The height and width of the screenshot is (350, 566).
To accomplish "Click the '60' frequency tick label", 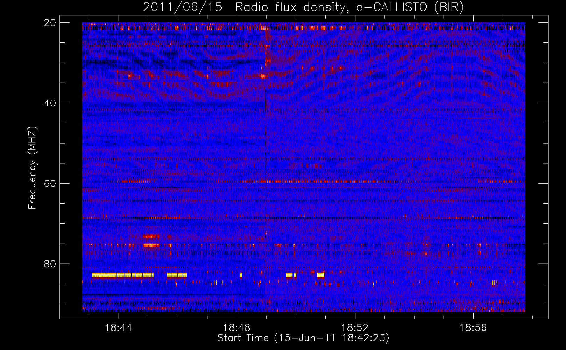I will pos(50,184).
